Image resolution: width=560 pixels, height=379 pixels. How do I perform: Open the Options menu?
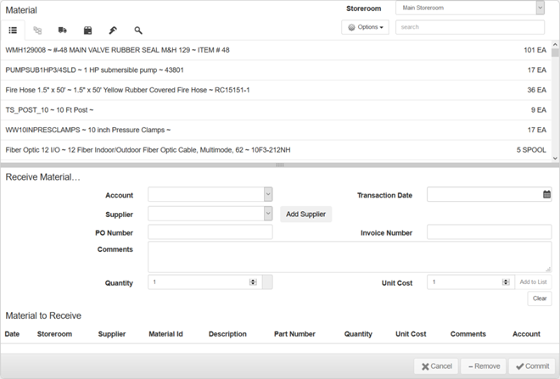(x=366, y=27)
